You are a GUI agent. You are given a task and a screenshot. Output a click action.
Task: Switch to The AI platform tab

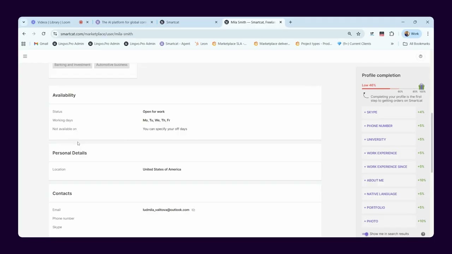click(124, 22)
